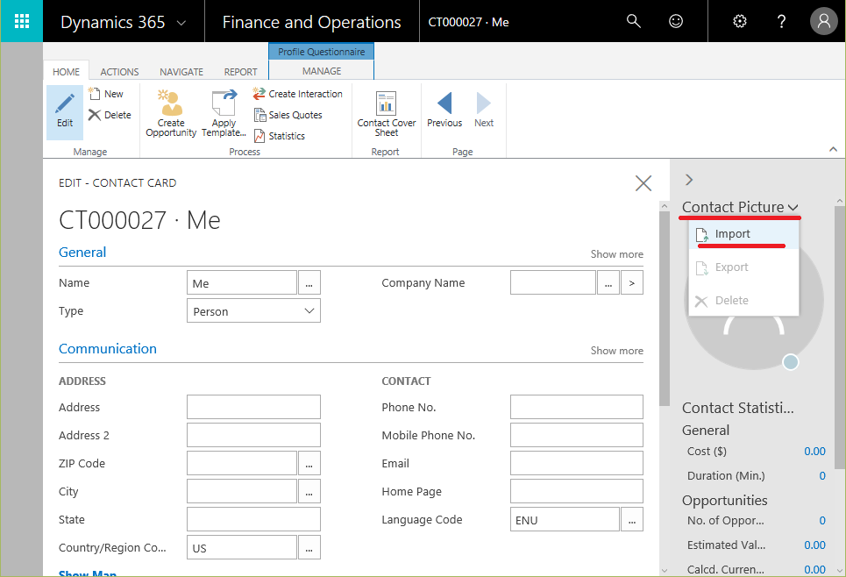Viewport: 846px width, 577px height.
Task: Collapse the Communication section header
Action: point(107,349)
